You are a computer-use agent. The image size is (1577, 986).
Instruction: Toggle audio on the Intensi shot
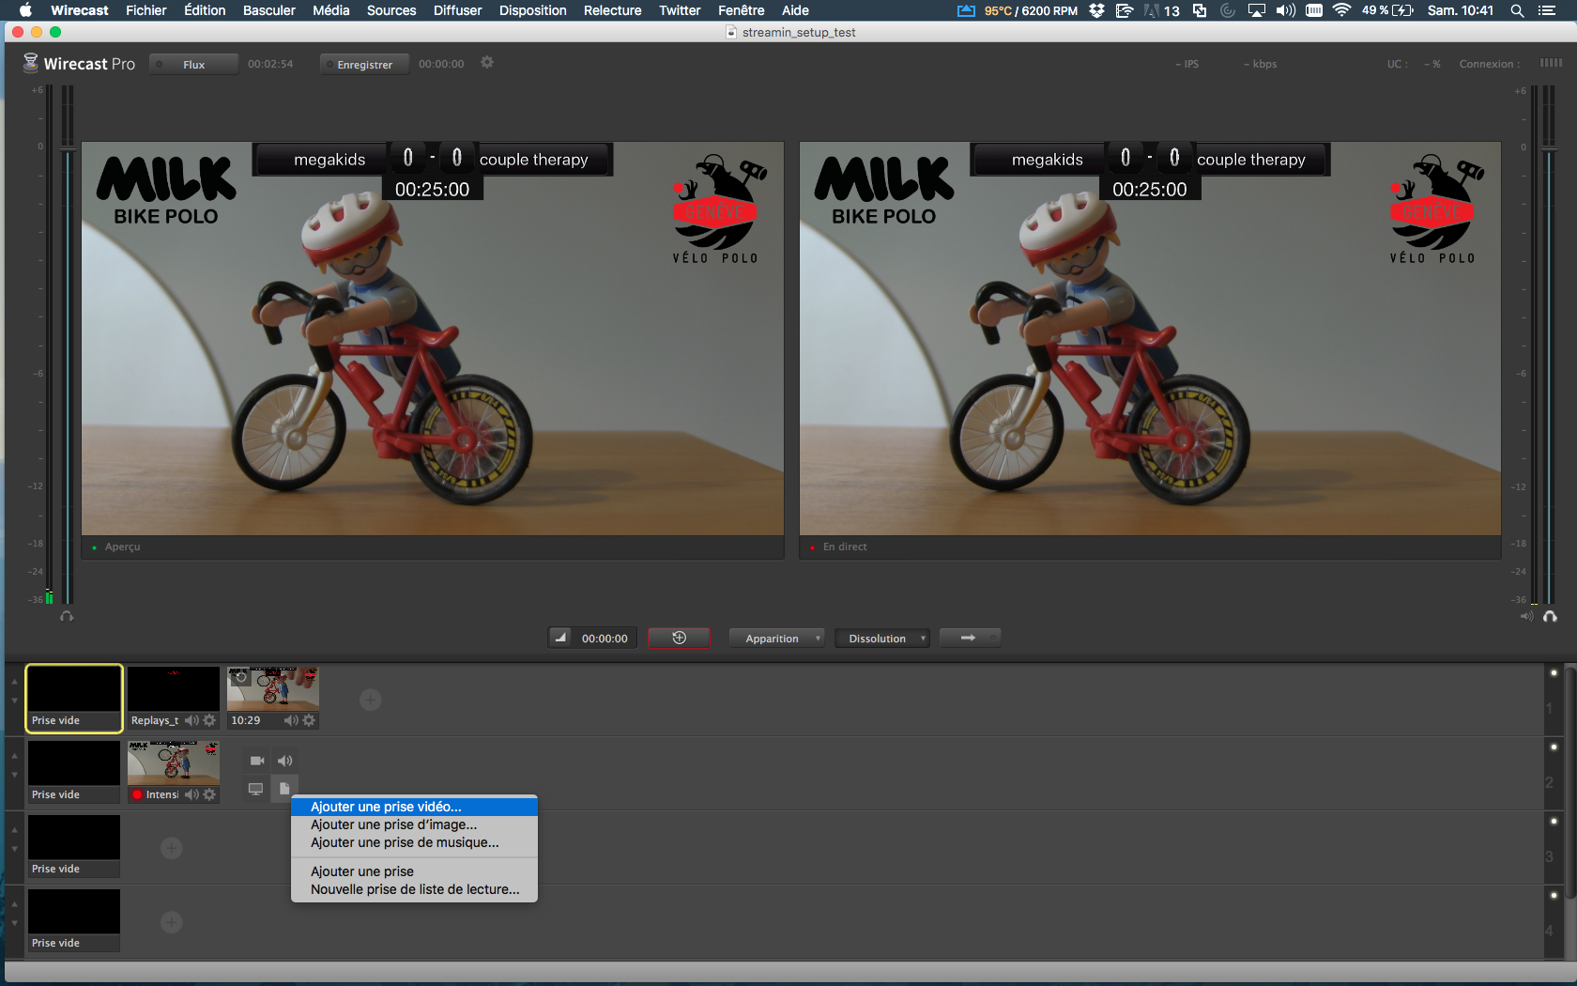(x=191, y=794)
